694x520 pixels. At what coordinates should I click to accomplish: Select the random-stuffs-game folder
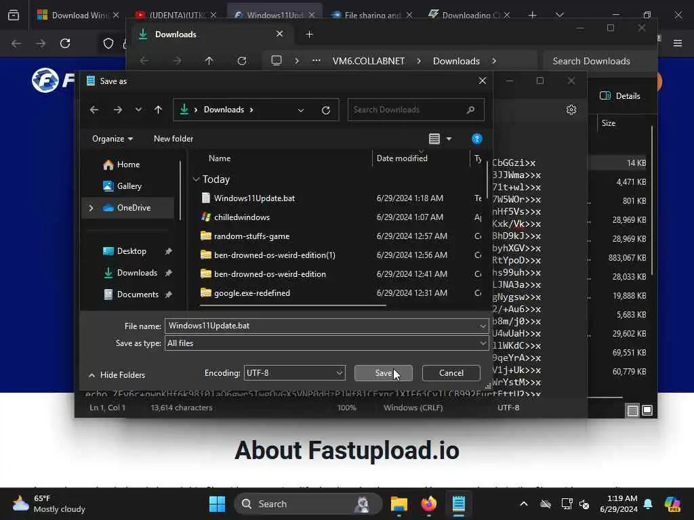tap(251, 236)
